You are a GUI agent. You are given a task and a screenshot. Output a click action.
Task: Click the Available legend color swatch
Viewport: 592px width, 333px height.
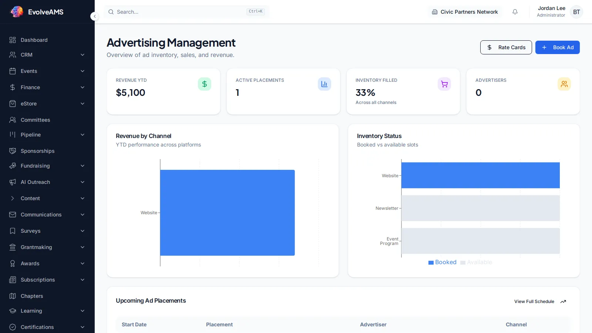click(x=463, y=263)
